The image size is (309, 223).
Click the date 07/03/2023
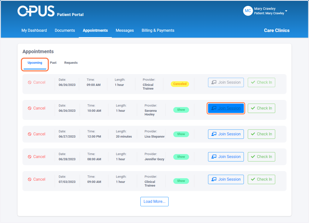click(67, 182)
